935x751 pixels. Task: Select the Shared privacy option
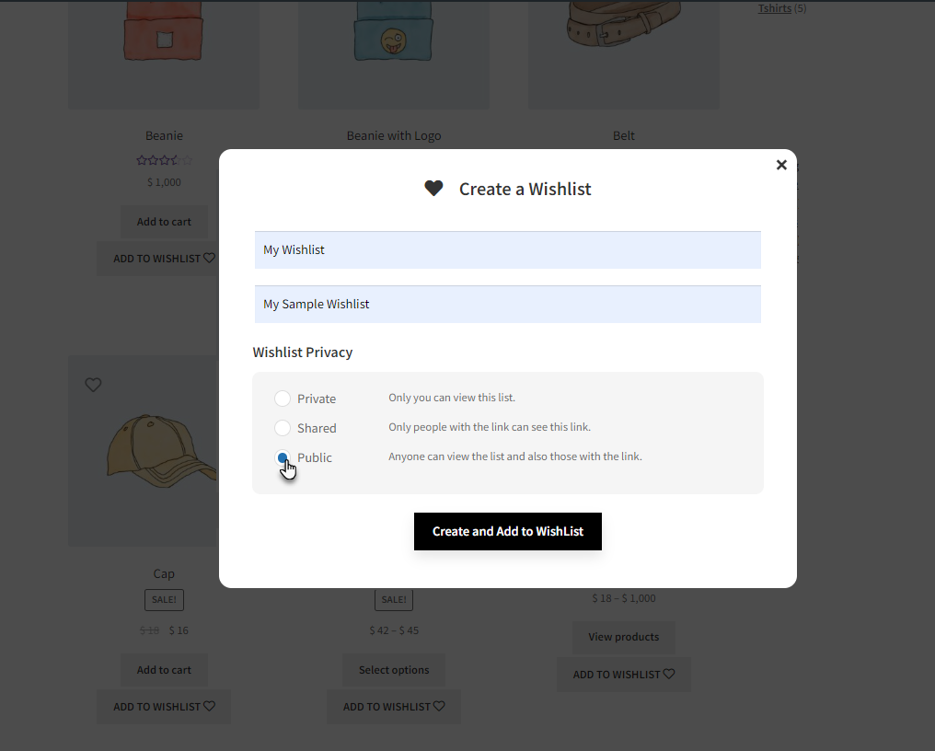coord(282,428)
